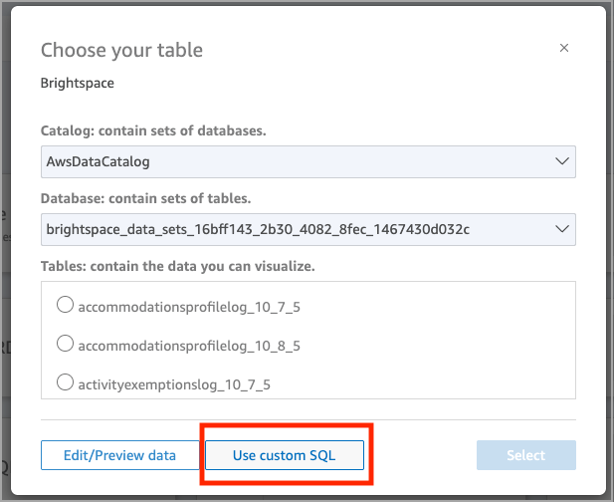Click the Use custom SQL button
The image size is (614, 502).
pyautogui.click(x=285, y=455)
